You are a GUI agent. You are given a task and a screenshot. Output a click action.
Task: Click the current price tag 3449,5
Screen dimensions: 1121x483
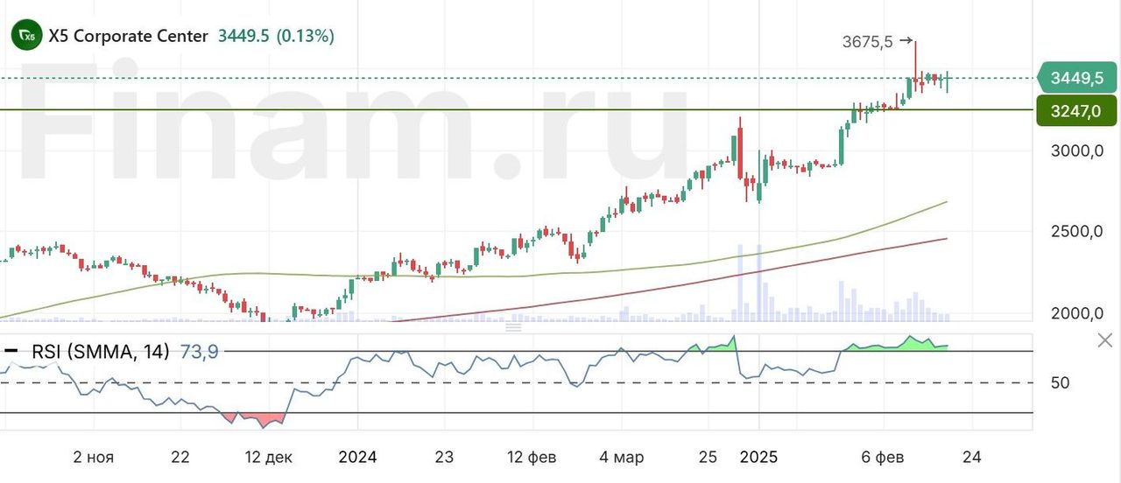(x=1076, y=79)
